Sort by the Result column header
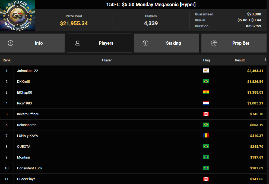Viewport: 269px width, 184px height. coord(240,60)
